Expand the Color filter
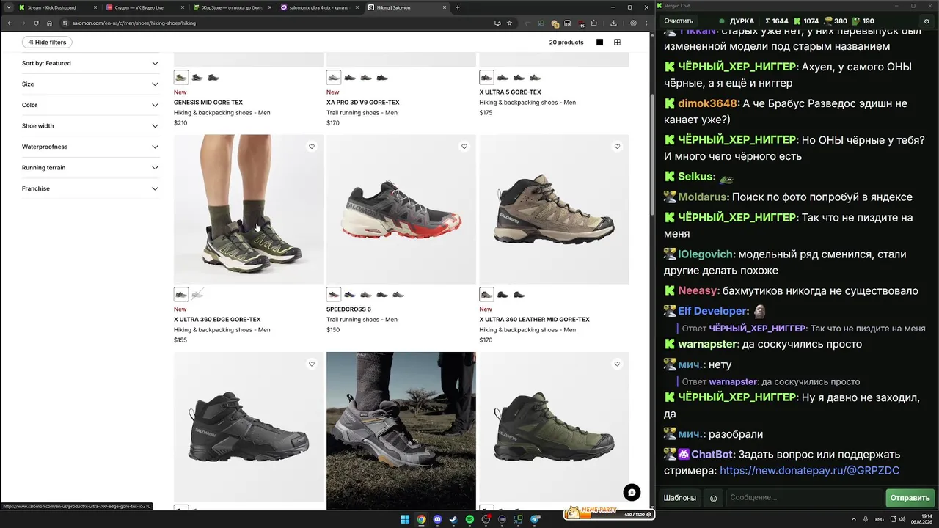The image size is (939, 528). pyautogui.click(x=90, y=105)
